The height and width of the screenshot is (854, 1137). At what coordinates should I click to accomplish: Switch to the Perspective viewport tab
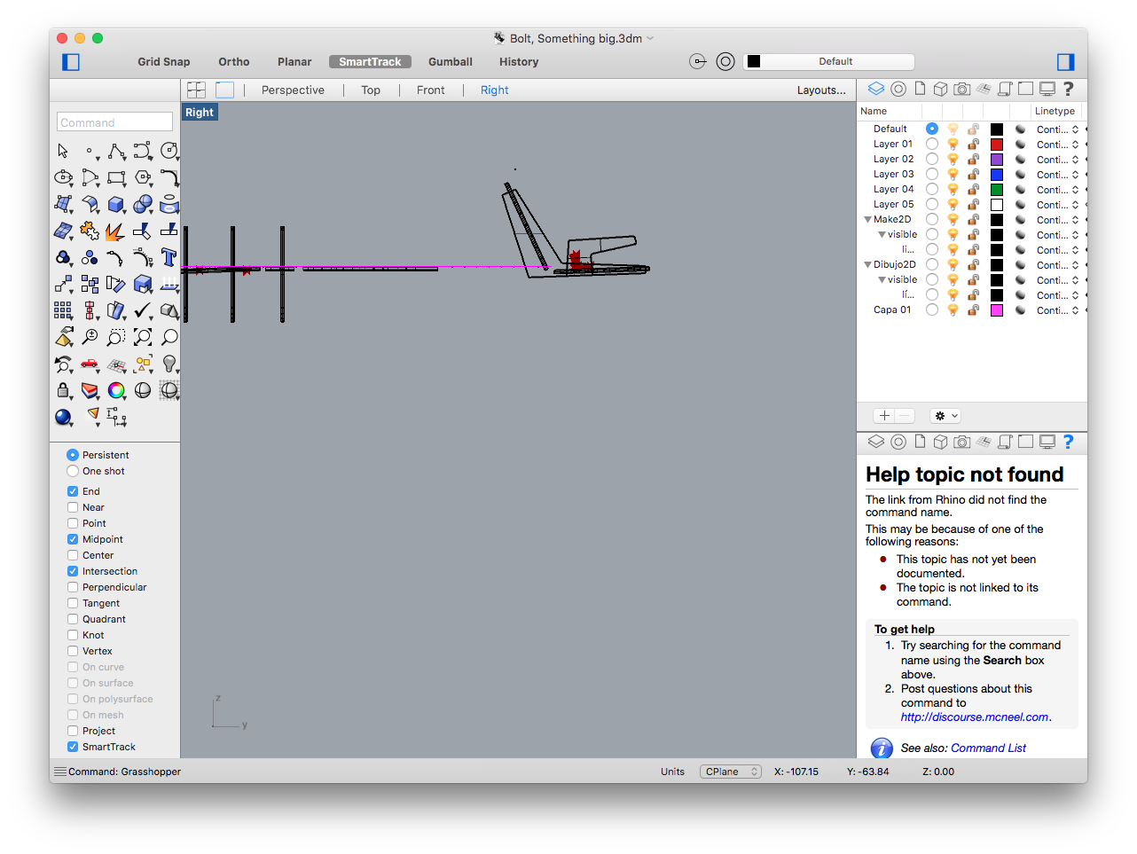(293, 90)
